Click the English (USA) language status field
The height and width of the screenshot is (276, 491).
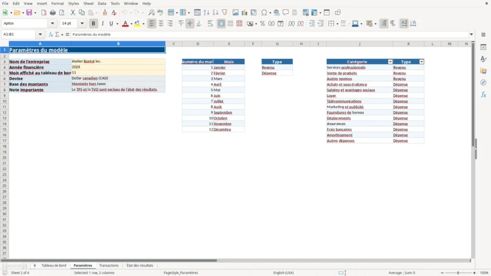pyautogui.click(x=283, y=273)
